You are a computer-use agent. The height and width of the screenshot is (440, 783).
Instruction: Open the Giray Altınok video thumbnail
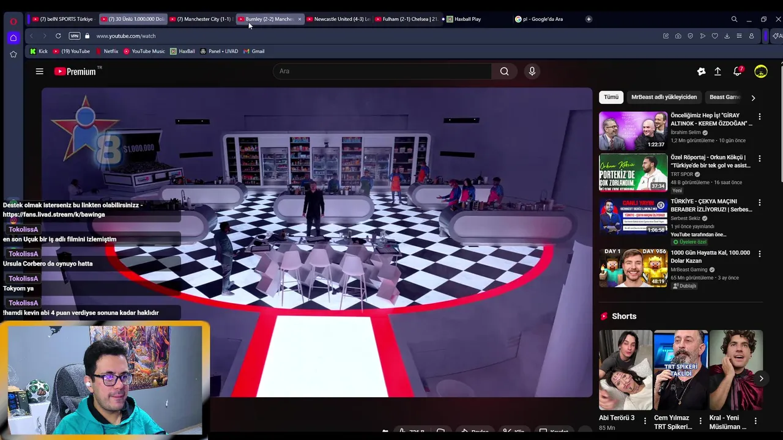point(633,130)
